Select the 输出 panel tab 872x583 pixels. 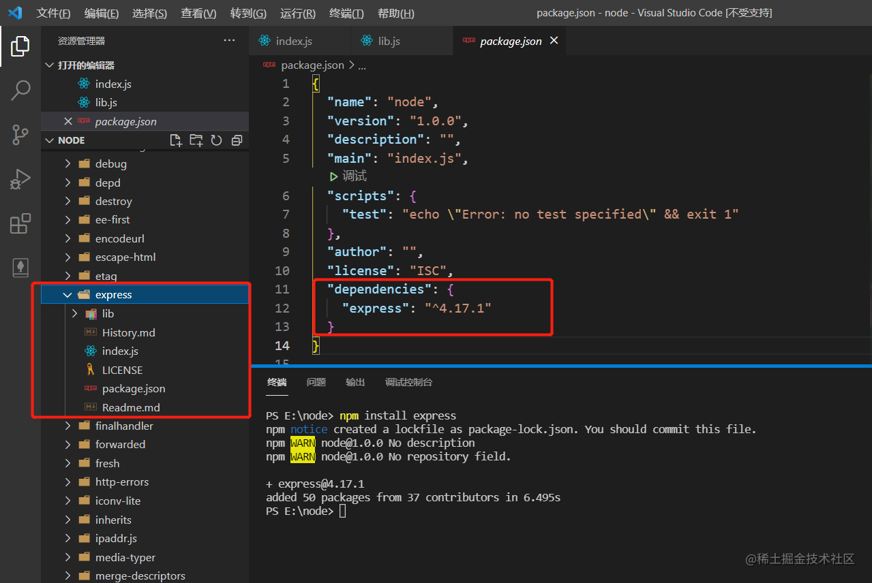355,382
